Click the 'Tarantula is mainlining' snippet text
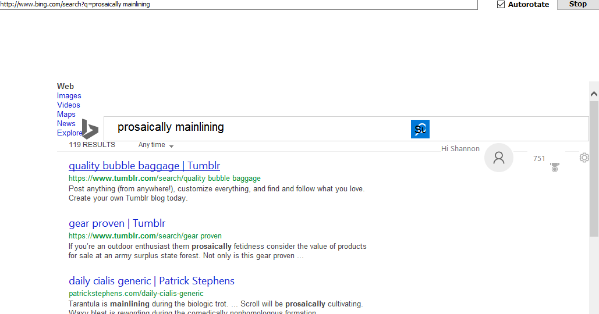Viewport: 599px width, 314px height. [x=215, y=308]
